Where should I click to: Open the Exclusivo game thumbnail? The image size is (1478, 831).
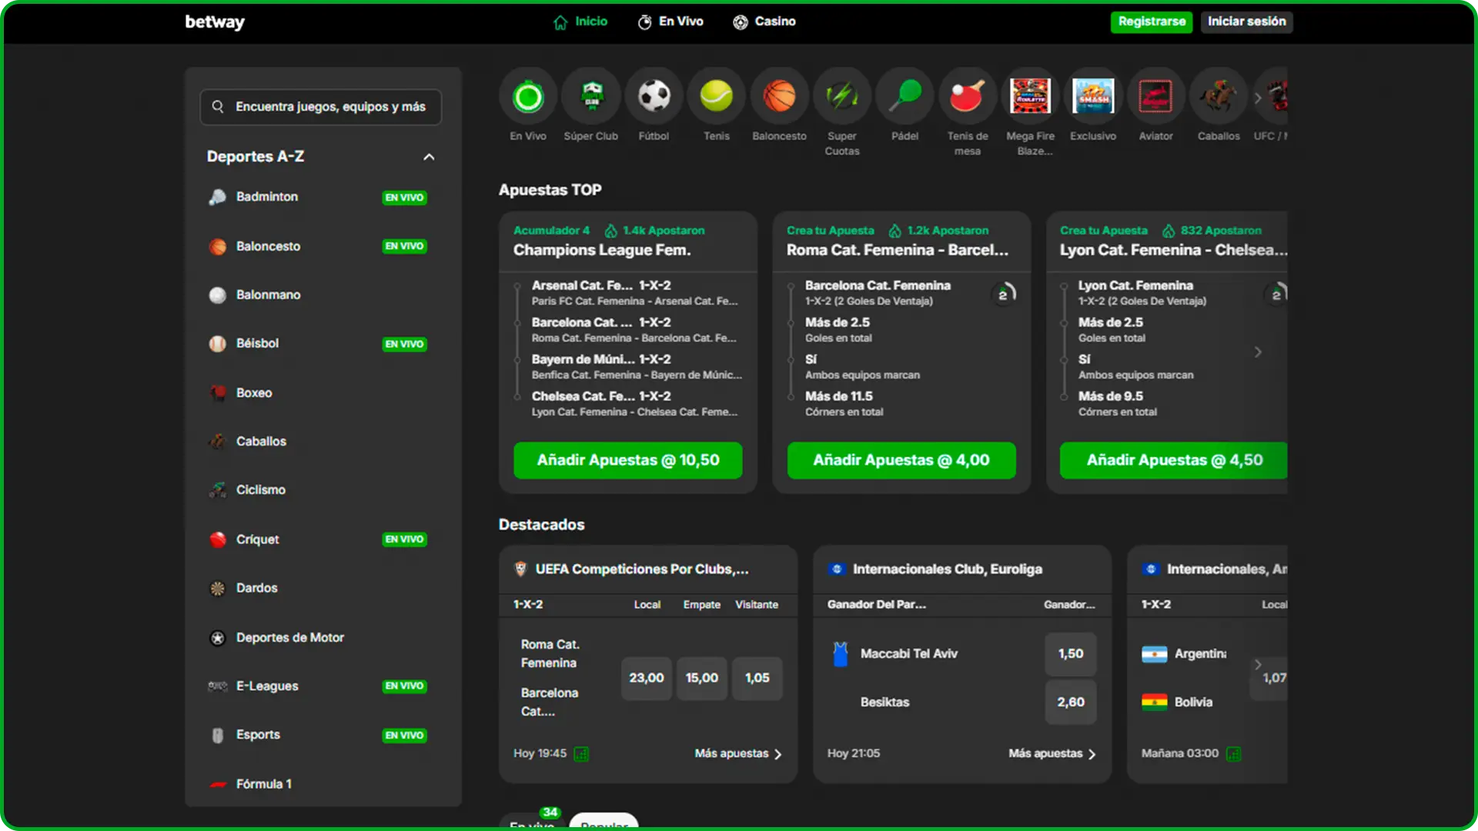[1093, 97]
